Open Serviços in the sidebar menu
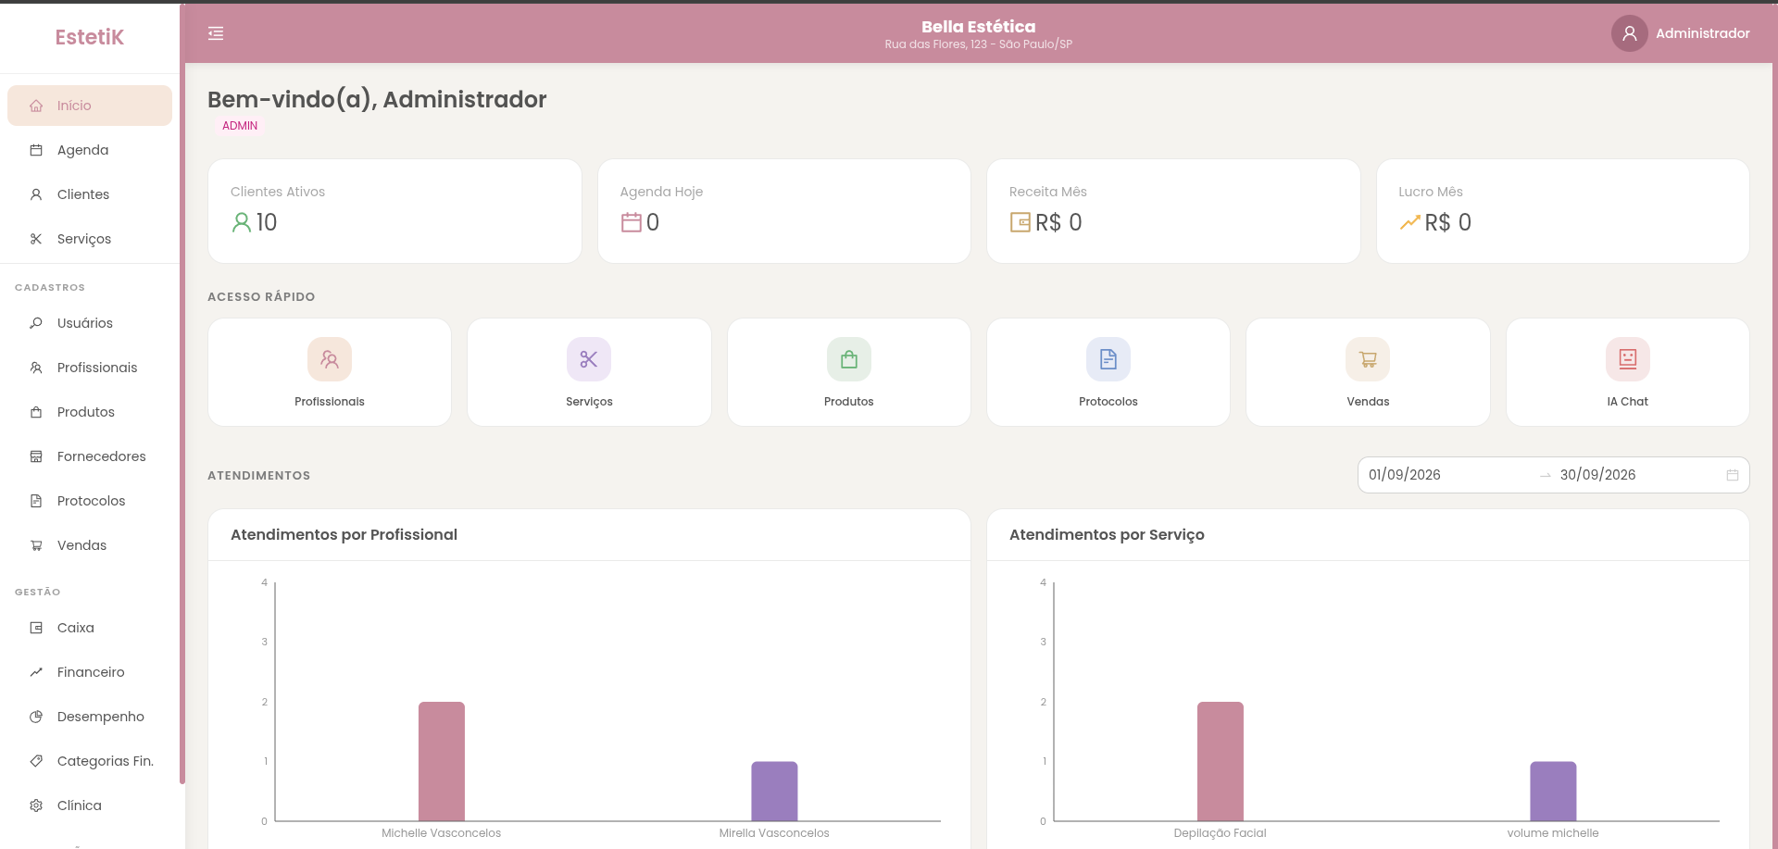This screenshot has height=849, width=1778. point(90,239)
